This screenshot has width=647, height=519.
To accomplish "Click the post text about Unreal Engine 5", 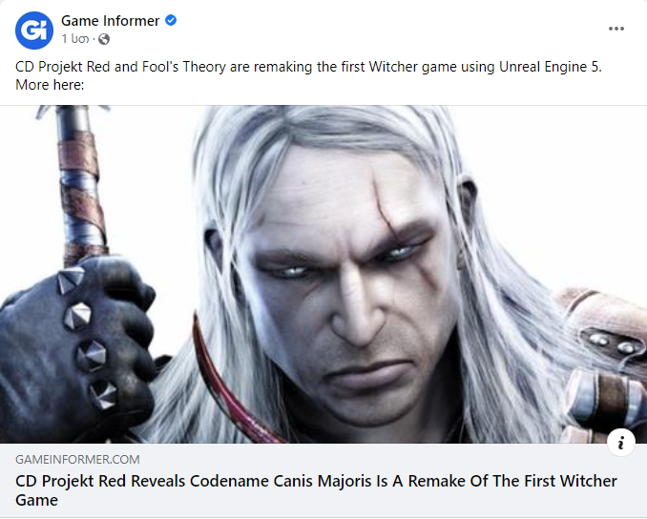I will [x=308, y=67].
